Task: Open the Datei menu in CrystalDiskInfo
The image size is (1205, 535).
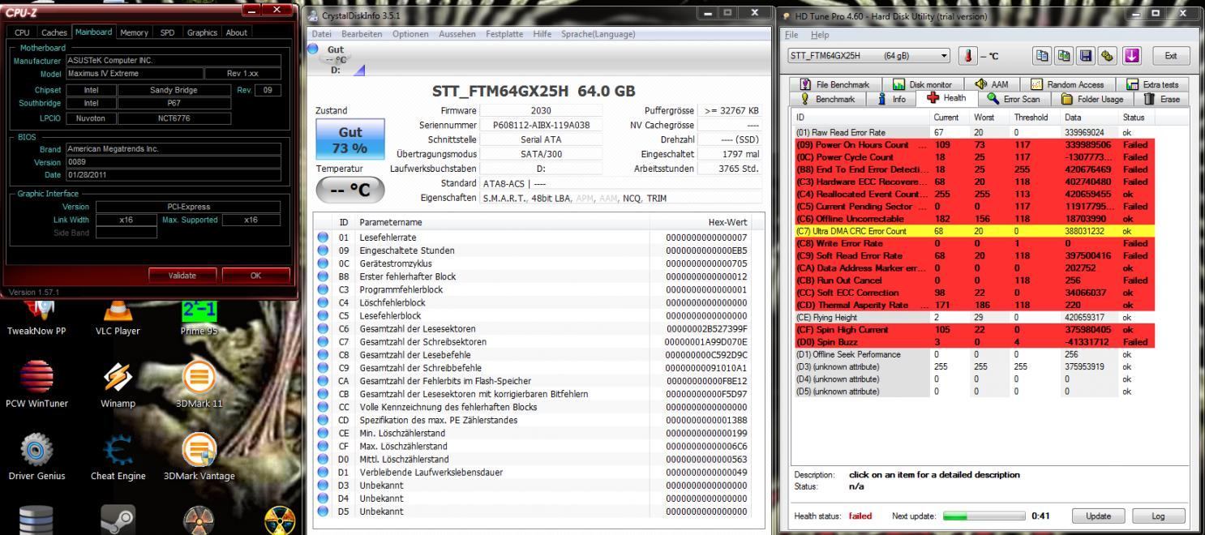Action: click(x=324, y=33)
